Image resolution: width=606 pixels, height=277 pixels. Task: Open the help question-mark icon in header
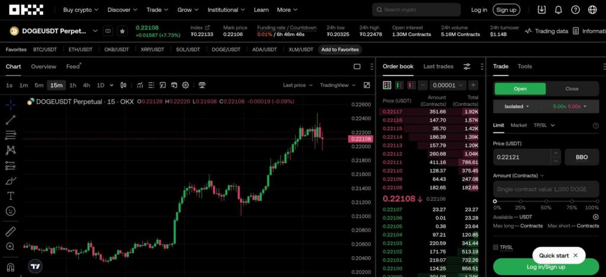[x=575, y=9]
